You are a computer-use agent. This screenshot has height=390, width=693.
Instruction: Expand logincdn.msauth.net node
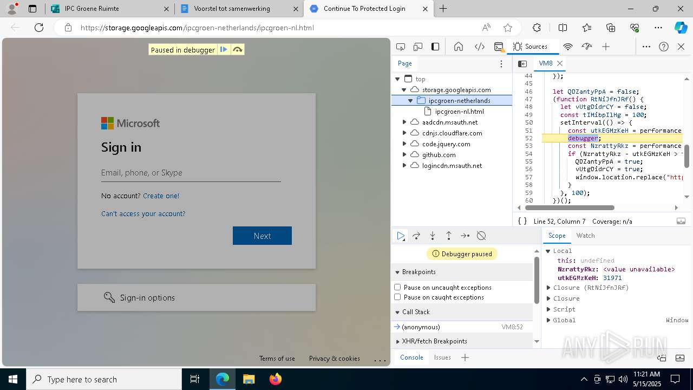pyautogui.click(x=404, y=166)
